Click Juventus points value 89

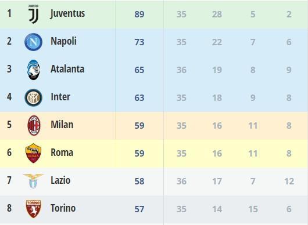pos(139,14)
